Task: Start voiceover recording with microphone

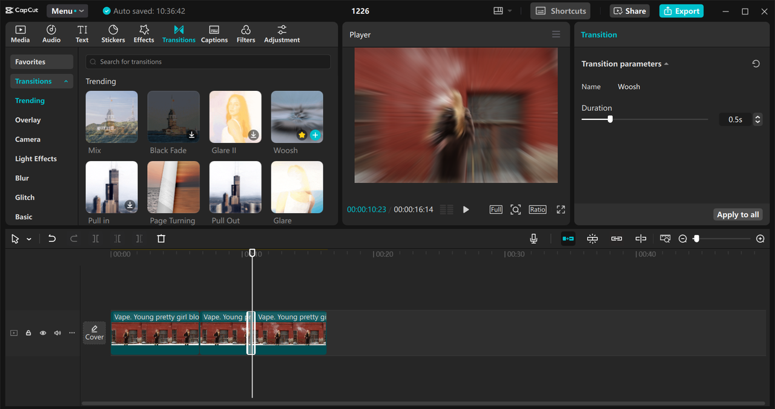Action: click(x=533, y=239)
